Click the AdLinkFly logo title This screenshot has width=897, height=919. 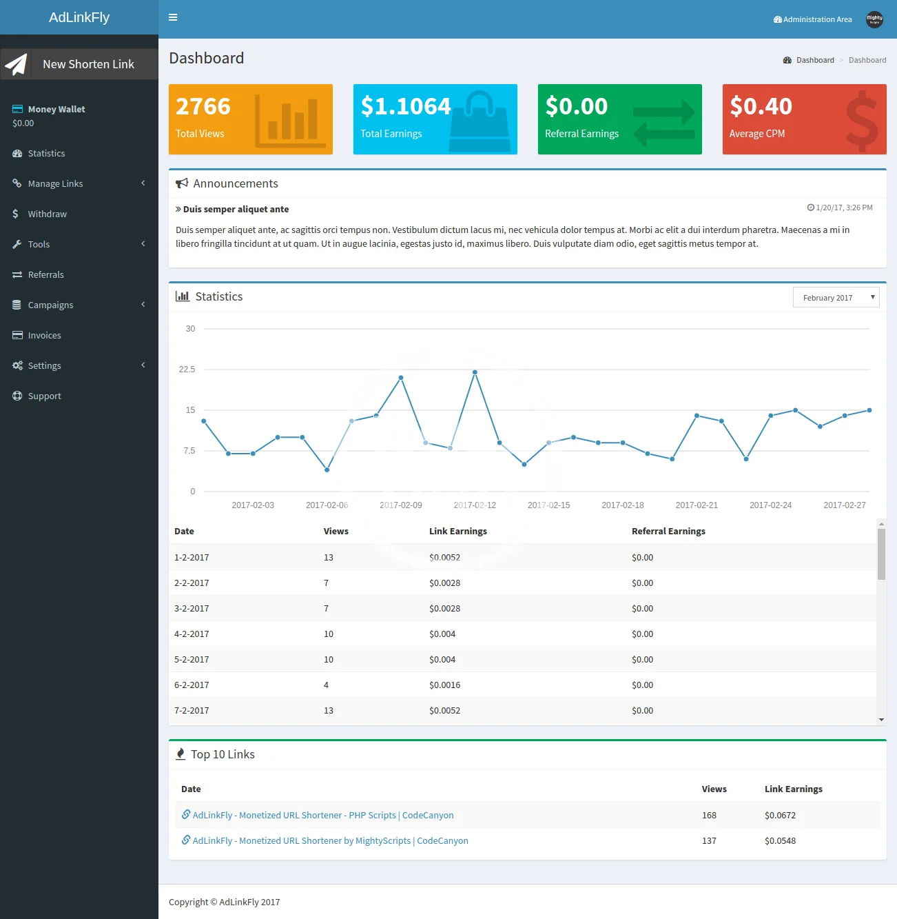[x=79, y=17]
